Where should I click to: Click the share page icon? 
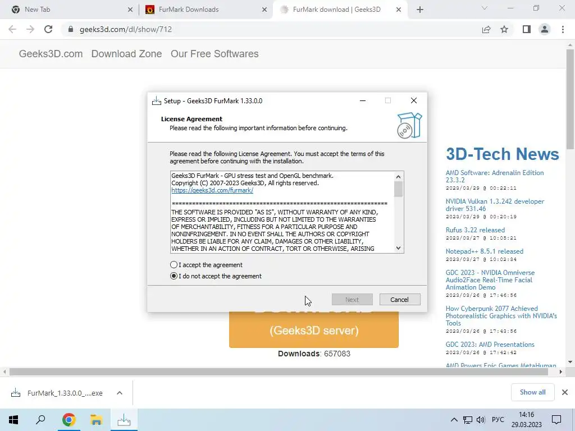click(x=486, y=29)
